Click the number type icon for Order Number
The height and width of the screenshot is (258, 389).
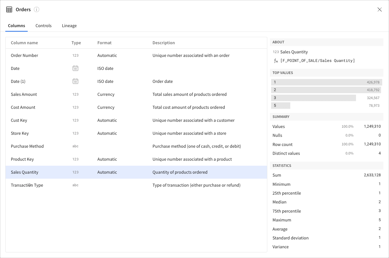pos(75,55)
